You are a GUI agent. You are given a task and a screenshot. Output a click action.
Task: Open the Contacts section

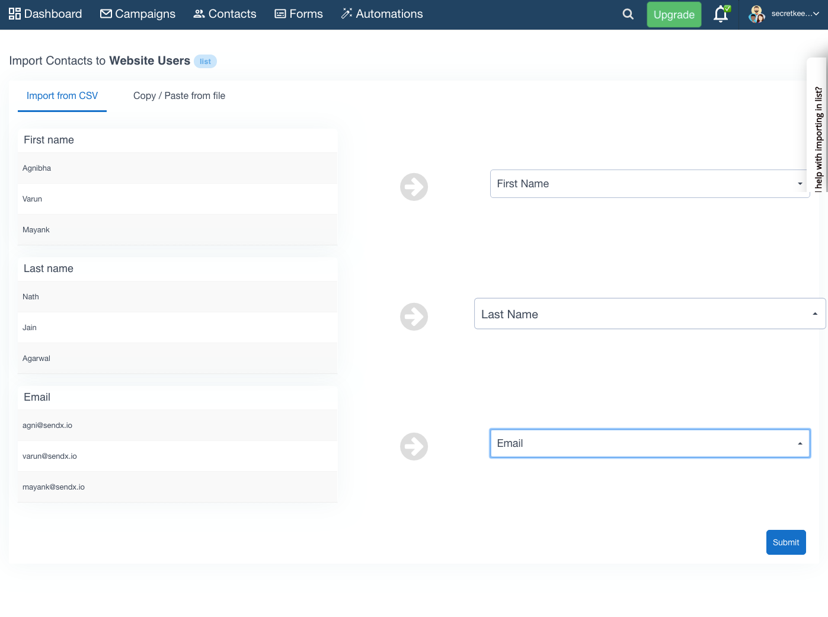225,14
